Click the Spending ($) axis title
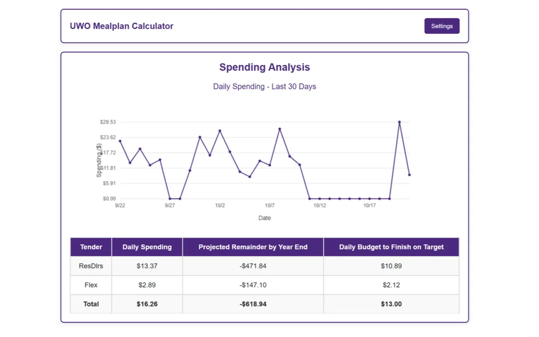The height and width of the screenshot is (337, 539). (99, 160)
